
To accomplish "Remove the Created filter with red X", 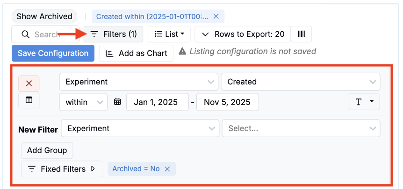I will click(x=29, y=84).
